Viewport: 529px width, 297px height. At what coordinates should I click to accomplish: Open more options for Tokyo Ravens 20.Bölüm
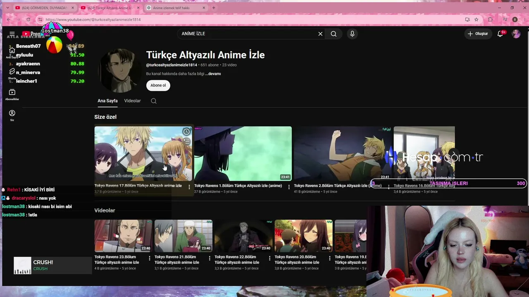(330, 258)
